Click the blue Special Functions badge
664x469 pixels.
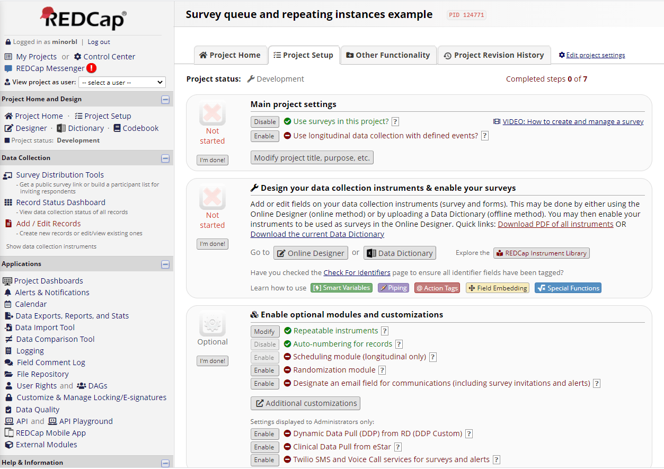[x=568, y=288]
